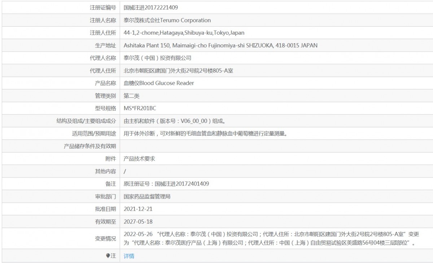Select registration number 国械注进20172221409
Screen dimensions: 433x263
coord(150,7)
